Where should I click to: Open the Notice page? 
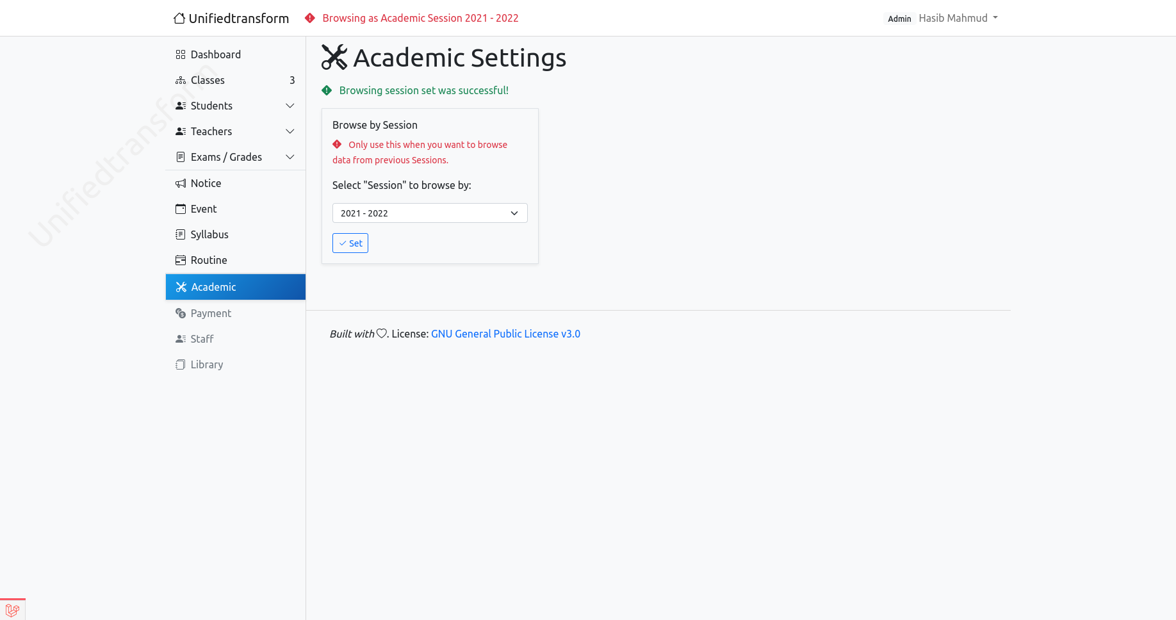click(236, 183)
